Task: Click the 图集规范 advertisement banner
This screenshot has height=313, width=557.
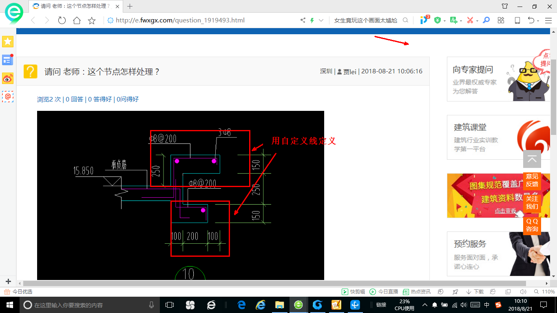Action: click(498, 196)
